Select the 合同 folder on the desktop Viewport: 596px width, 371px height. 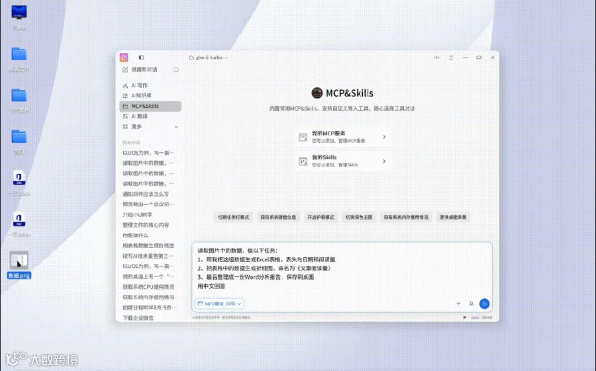coord(19,142)
